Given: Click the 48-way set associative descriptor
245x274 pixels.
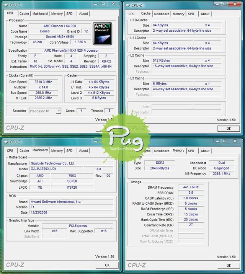Looking at the screenshot, I should (x=186, y=89).
